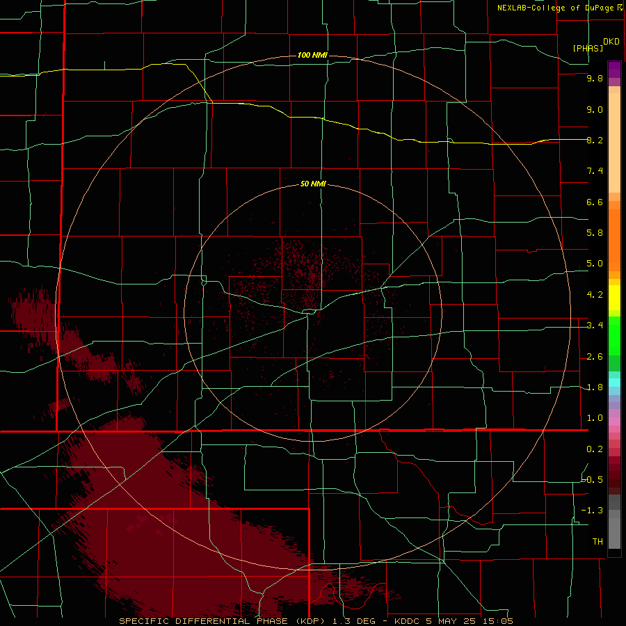Click the -1.3 value on the color scale
The height and width of the screenshot is (626, 626).
(x=593, y=511)
